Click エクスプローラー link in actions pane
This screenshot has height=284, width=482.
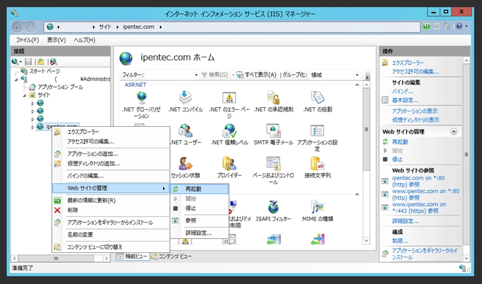coord(408,63)
